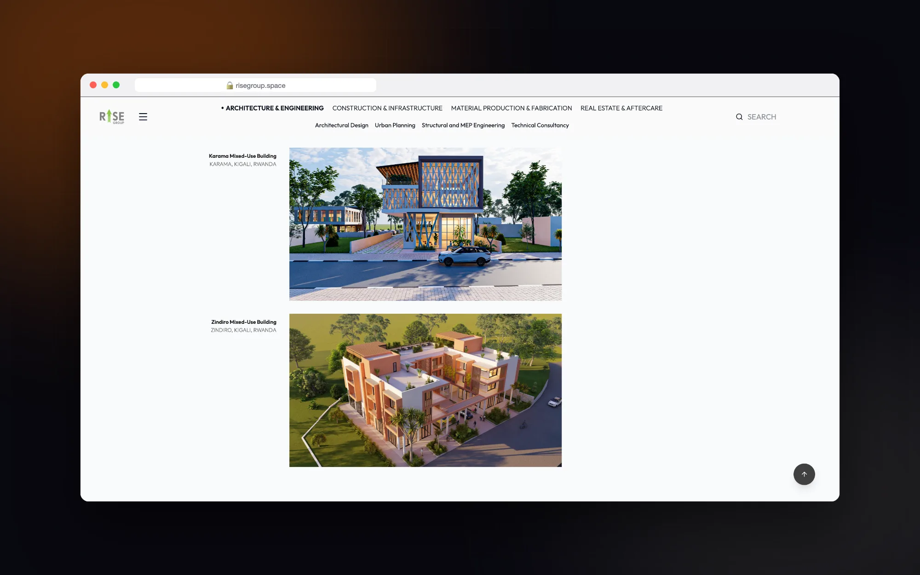The image size is (920, 575).
Task: Open Real Estate & Aftercare section
Action: tap(621, 108)
